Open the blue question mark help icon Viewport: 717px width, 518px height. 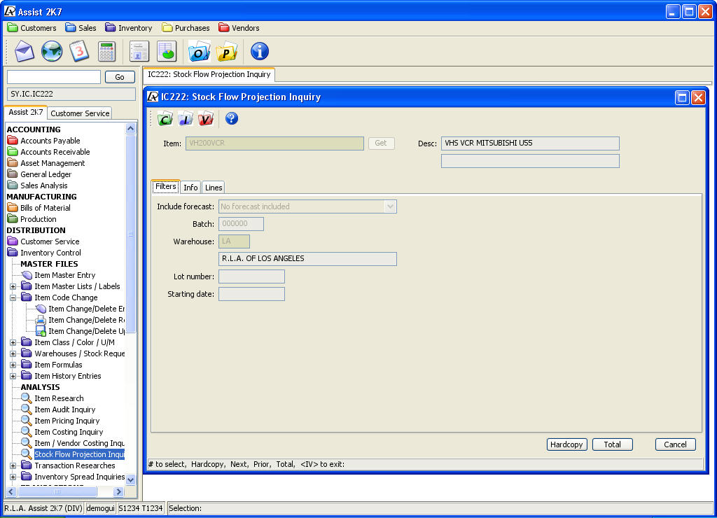(x=232, y=118)
